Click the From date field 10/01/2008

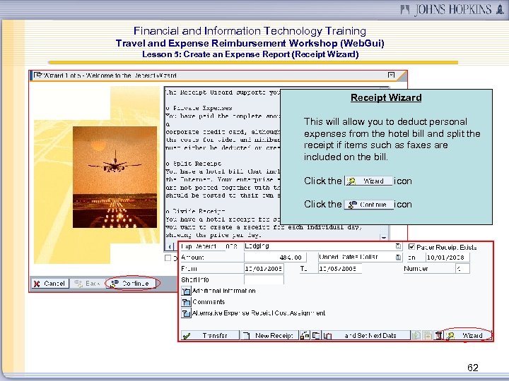click(264, 269)
